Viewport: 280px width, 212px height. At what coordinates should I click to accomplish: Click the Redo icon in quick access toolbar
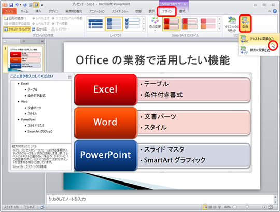[x=25, y=5]
